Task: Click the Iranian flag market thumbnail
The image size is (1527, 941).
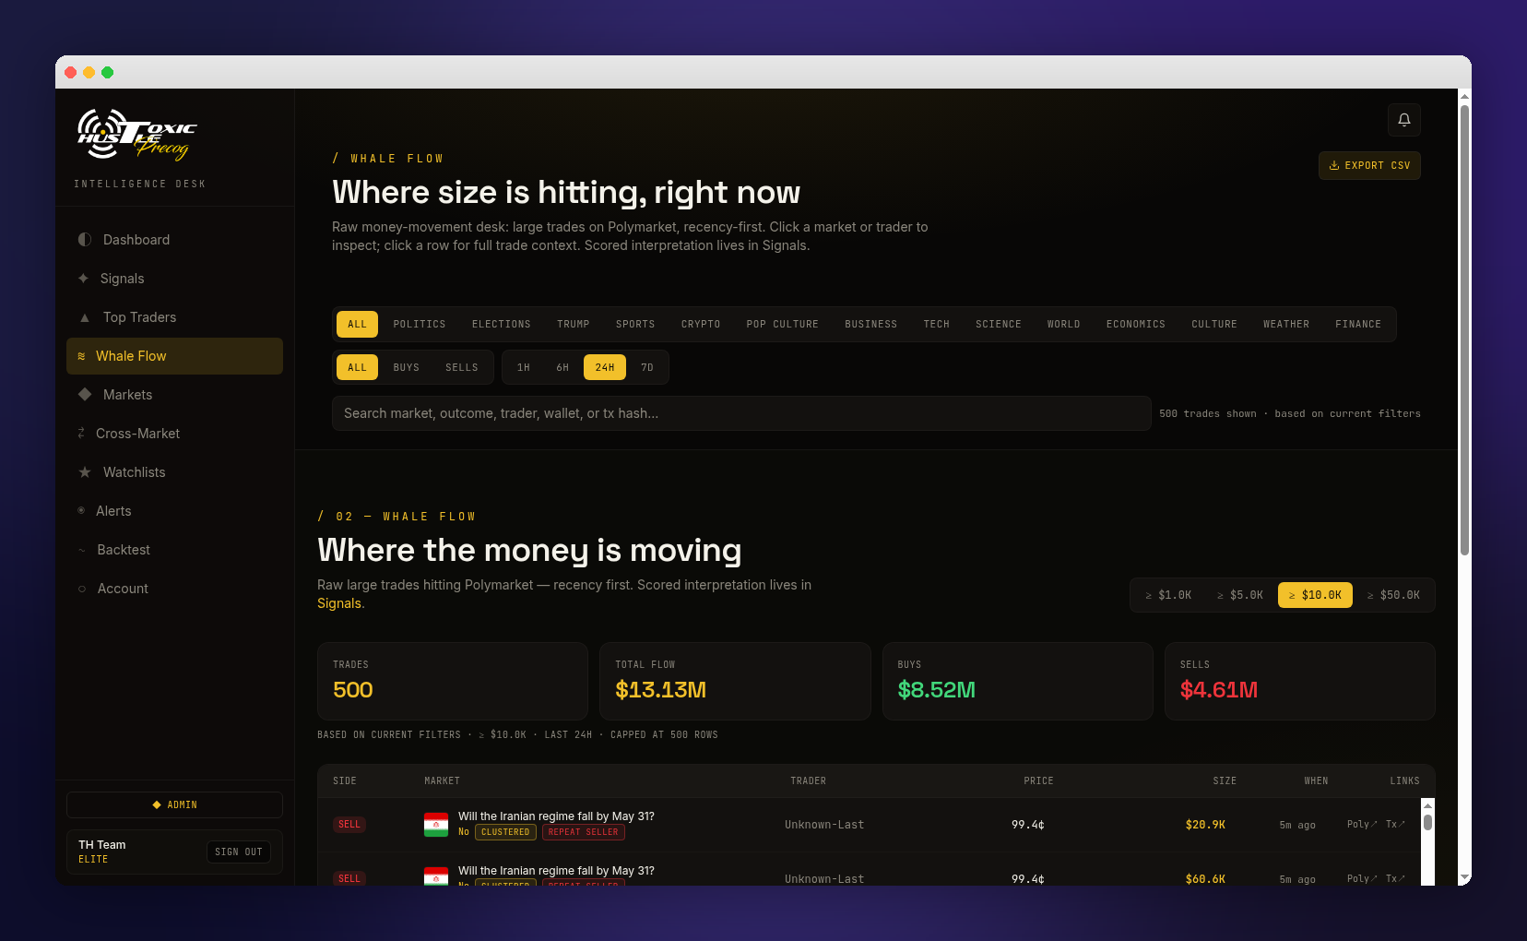Action: [436, 825]
